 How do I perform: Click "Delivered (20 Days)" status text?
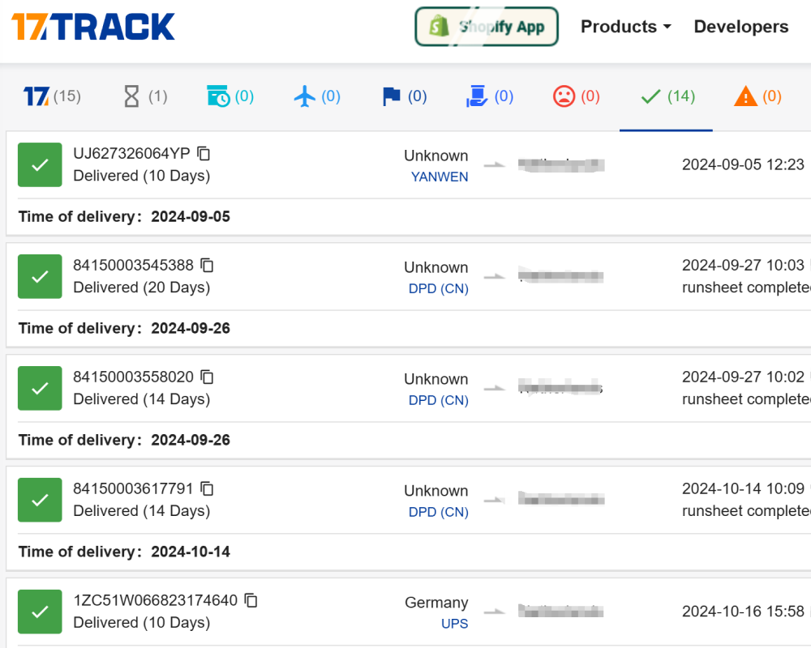coord(142,288)
